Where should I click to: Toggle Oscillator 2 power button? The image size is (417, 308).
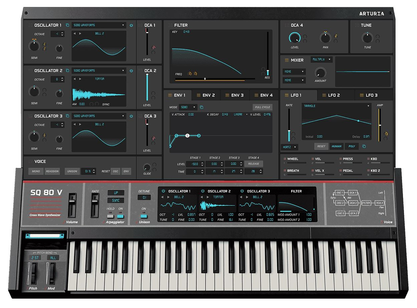pos(131,71)
